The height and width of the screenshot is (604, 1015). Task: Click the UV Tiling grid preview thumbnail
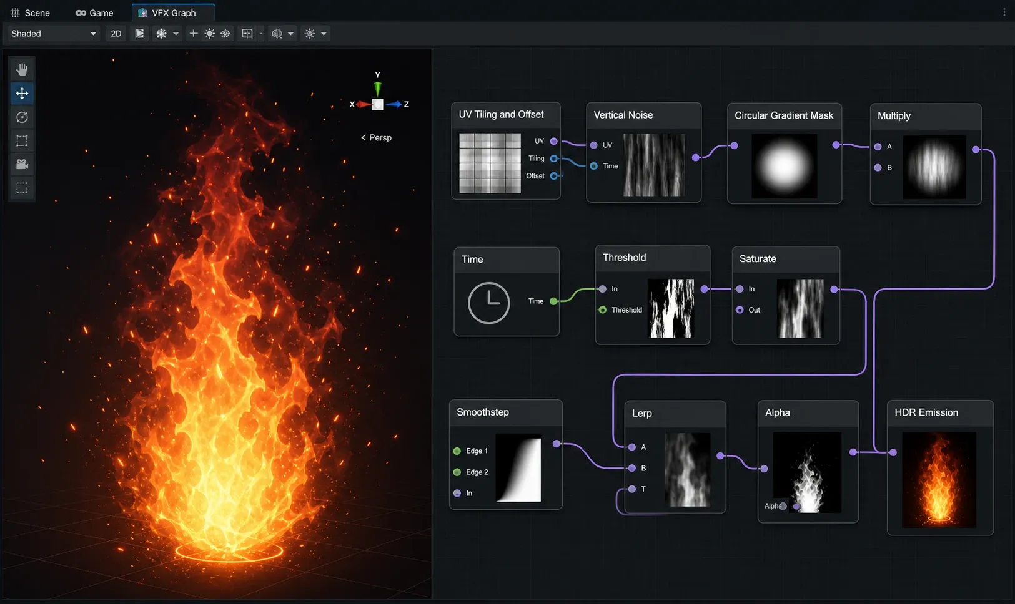[490, 163]
